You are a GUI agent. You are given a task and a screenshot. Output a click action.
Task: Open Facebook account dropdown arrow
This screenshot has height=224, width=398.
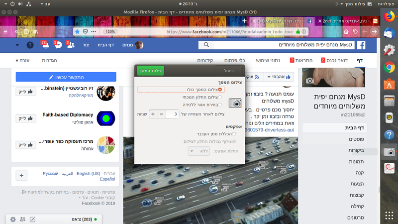tap(17, 45)
